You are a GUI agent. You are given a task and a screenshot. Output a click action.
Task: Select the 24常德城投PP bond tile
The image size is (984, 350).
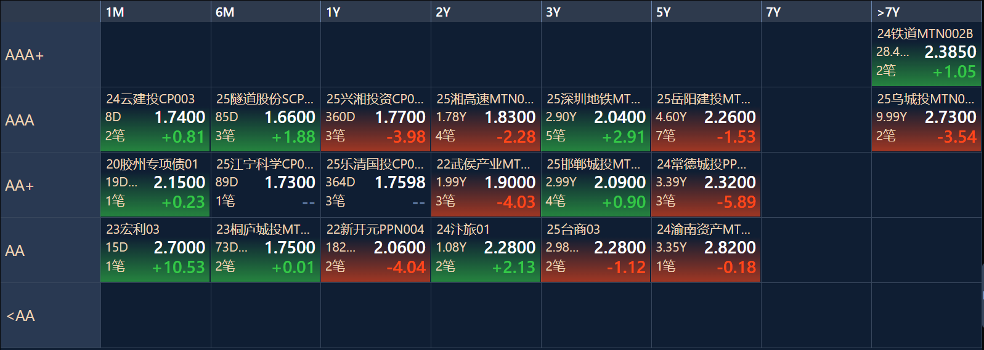[x=705, y=185]
